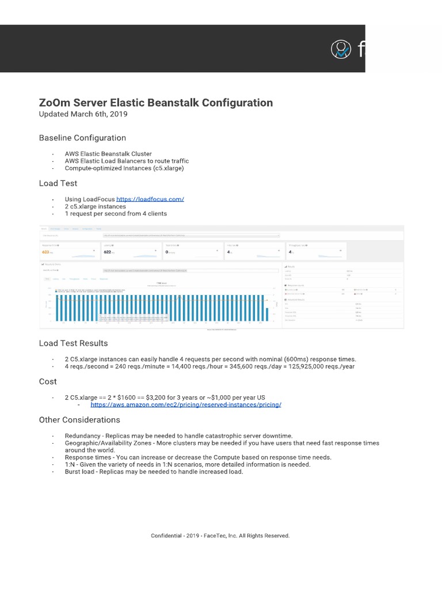Click 'Compute-optimized Instances (c5.xlarge)' bullet
Viewport: 442px width, 590px height.
pyautogui.click(x=124, y=168)
